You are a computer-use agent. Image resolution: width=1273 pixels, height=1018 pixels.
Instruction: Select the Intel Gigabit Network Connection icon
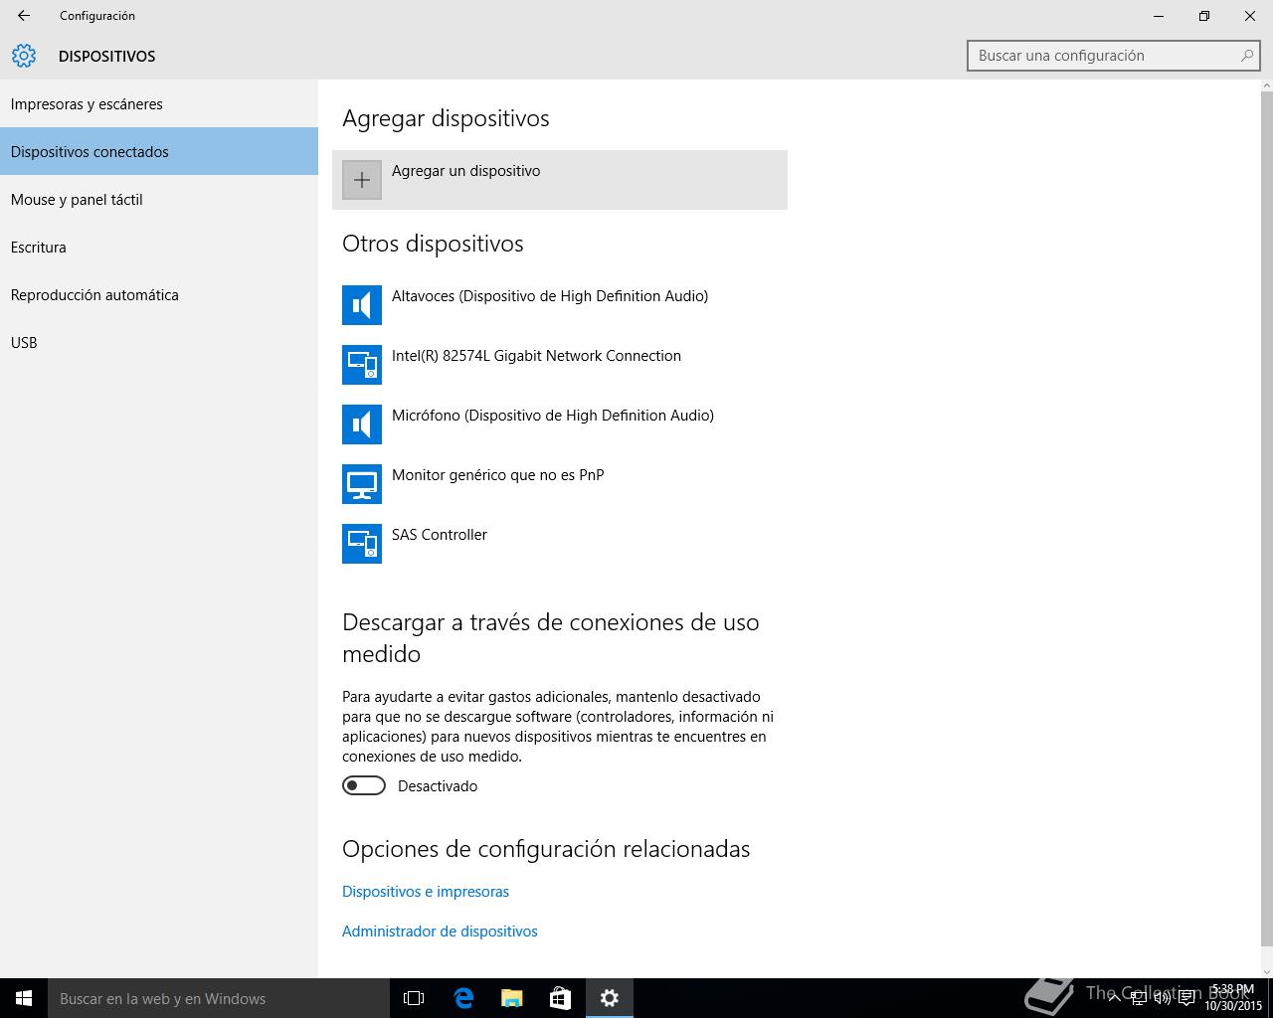click(362, 365)
